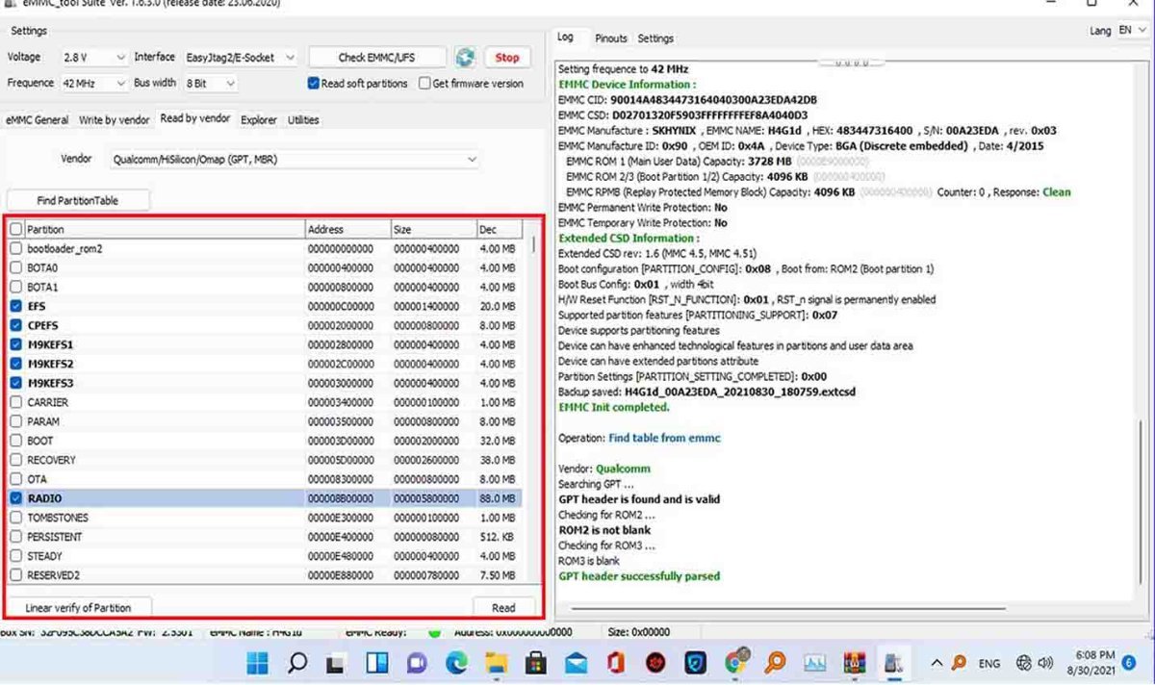This screenshot has width=1155, height=685.
Task: Open volume control in system tray
Action: coord(1044,663)
